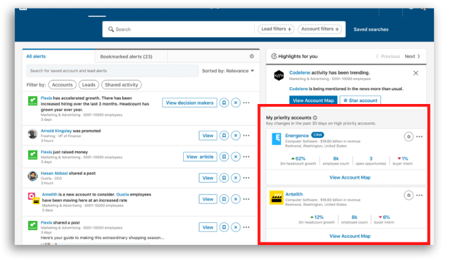Bookmark the Arnold Kingsley promoted alert

[224, 135]
